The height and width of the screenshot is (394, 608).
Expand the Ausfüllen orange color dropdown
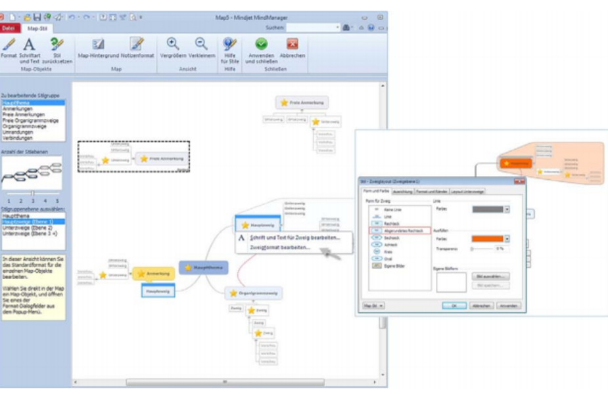coord(507,239)
